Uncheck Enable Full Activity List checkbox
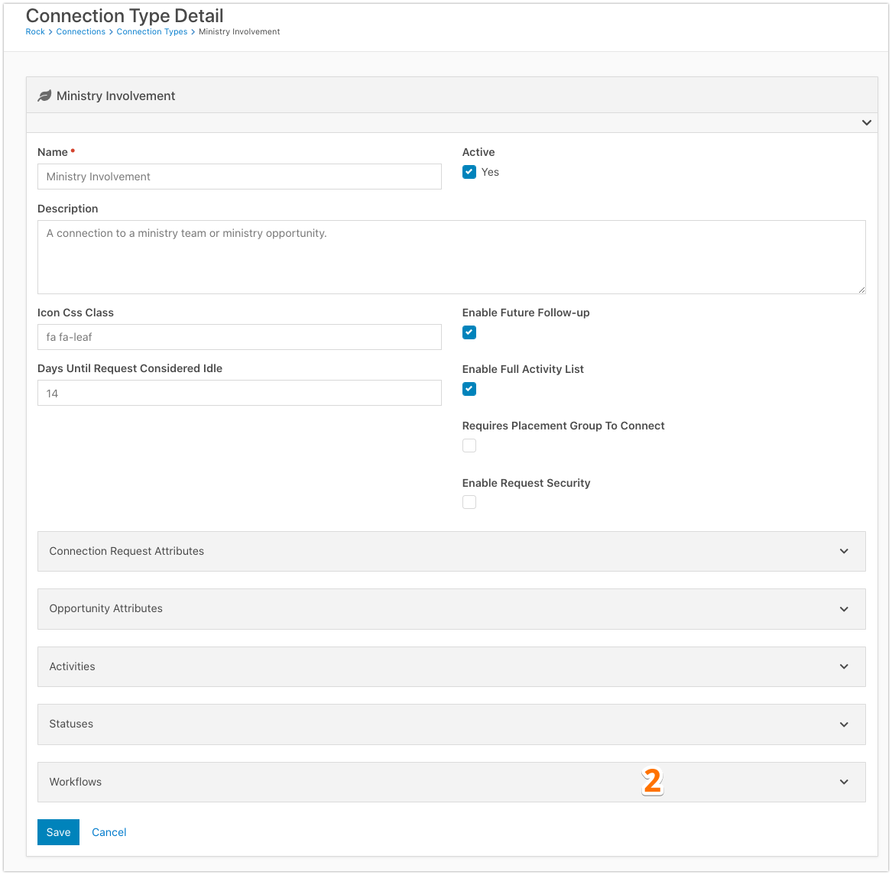The width and height of the screenshot is (892, 875). tap(469, 389)
